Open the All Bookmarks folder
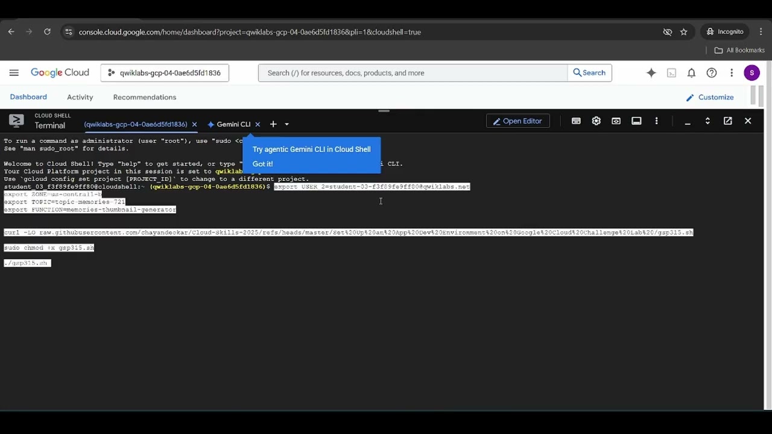This screenshot has height=434, width=772. tap(739, 50)
